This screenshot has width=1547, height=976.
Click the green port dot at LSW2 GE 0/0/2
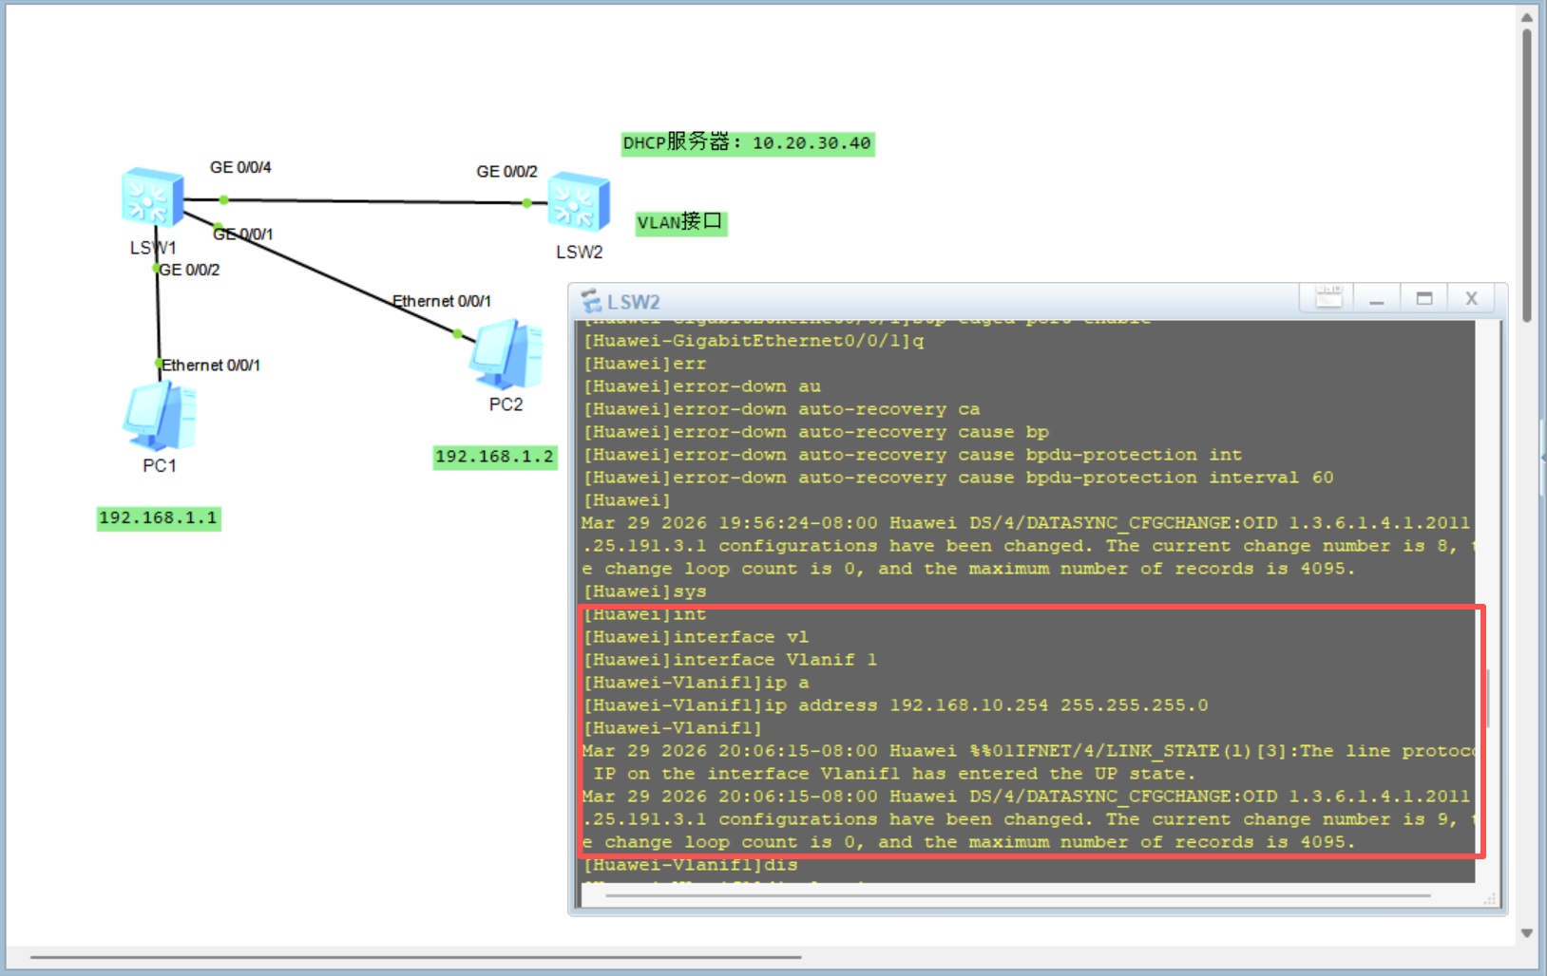coord(527,202)
